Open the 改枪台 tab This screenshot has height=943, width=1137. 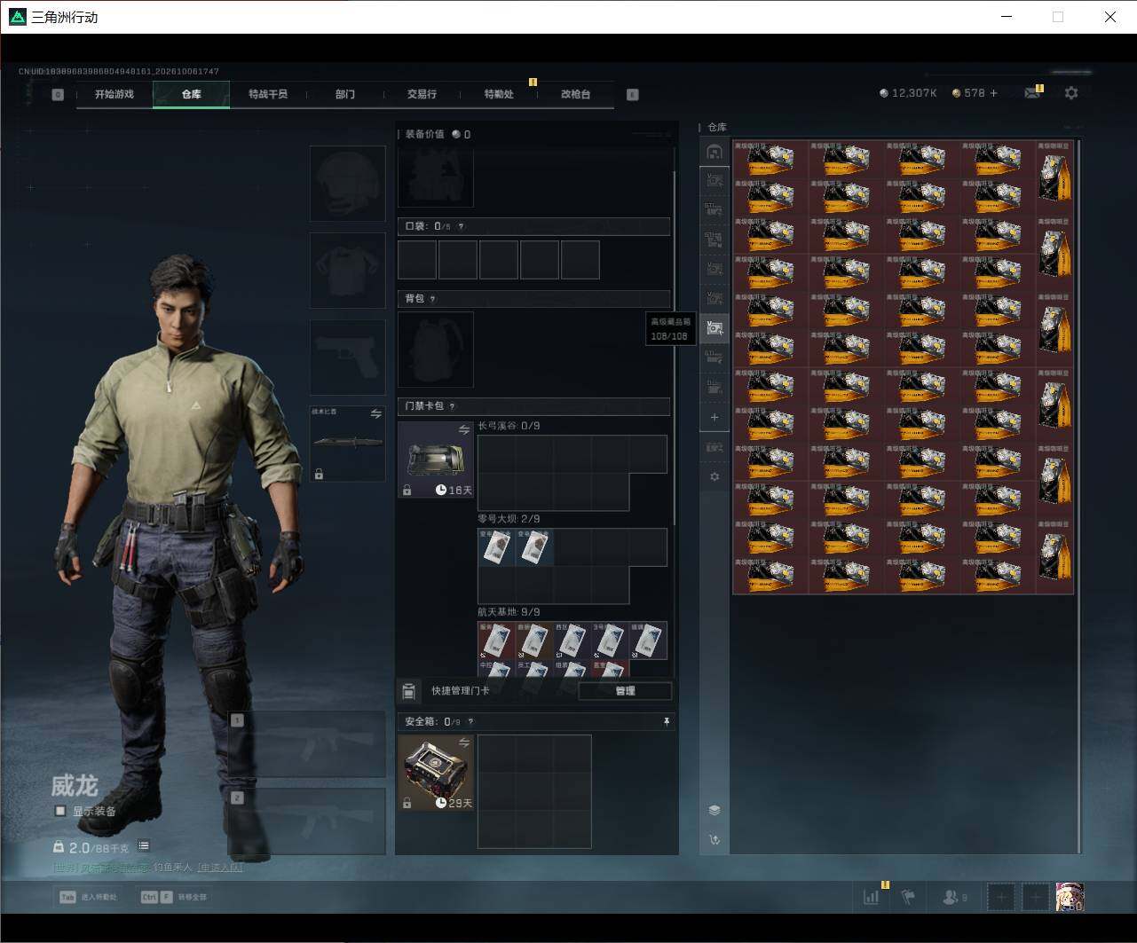(575, 94)
